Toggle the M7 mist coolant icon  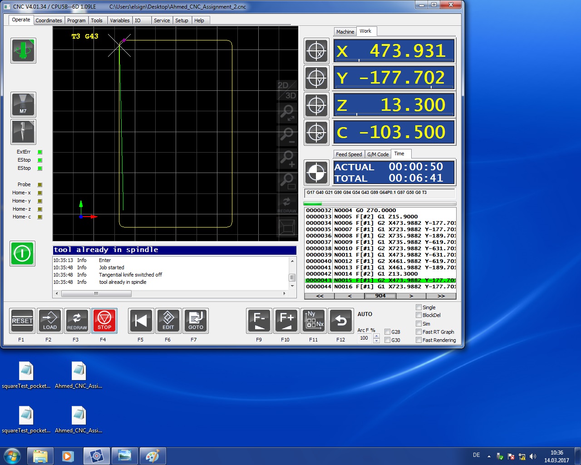pyautogui.click(x=23, y=104)
